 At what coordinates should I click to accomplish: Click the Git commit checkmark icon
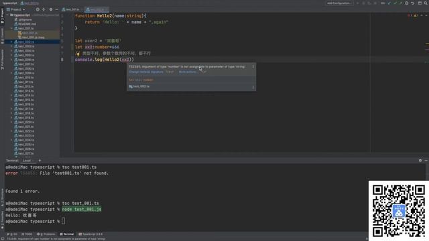395,3
